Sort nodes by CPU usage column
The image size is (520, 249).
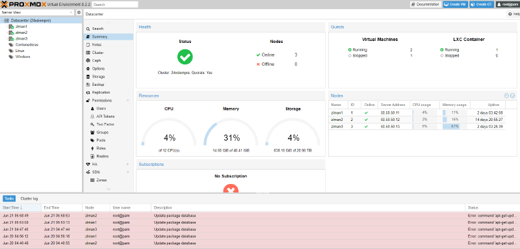click(x=425, y=105)
